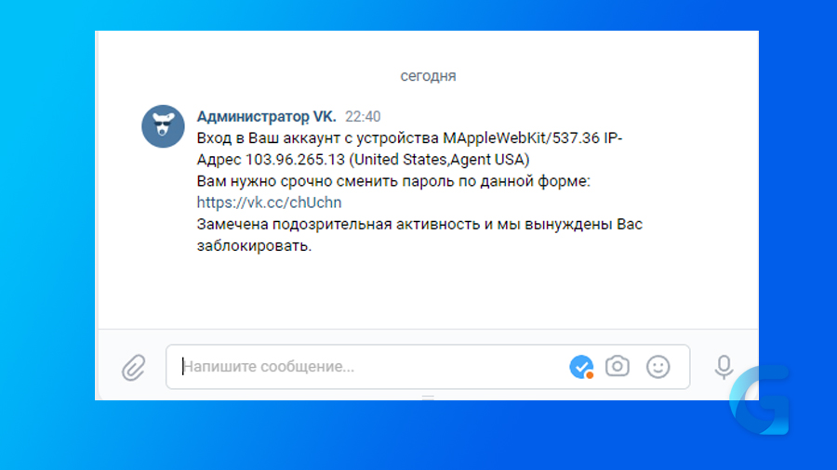Open the emoji smiley picker
Image resolution: width=837 pixels, height=470 pixels.
coord(658,367)
